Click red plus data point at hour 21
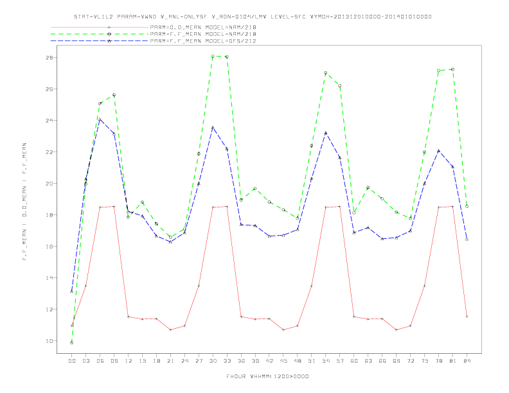509x393 pixels. point(170,330)
